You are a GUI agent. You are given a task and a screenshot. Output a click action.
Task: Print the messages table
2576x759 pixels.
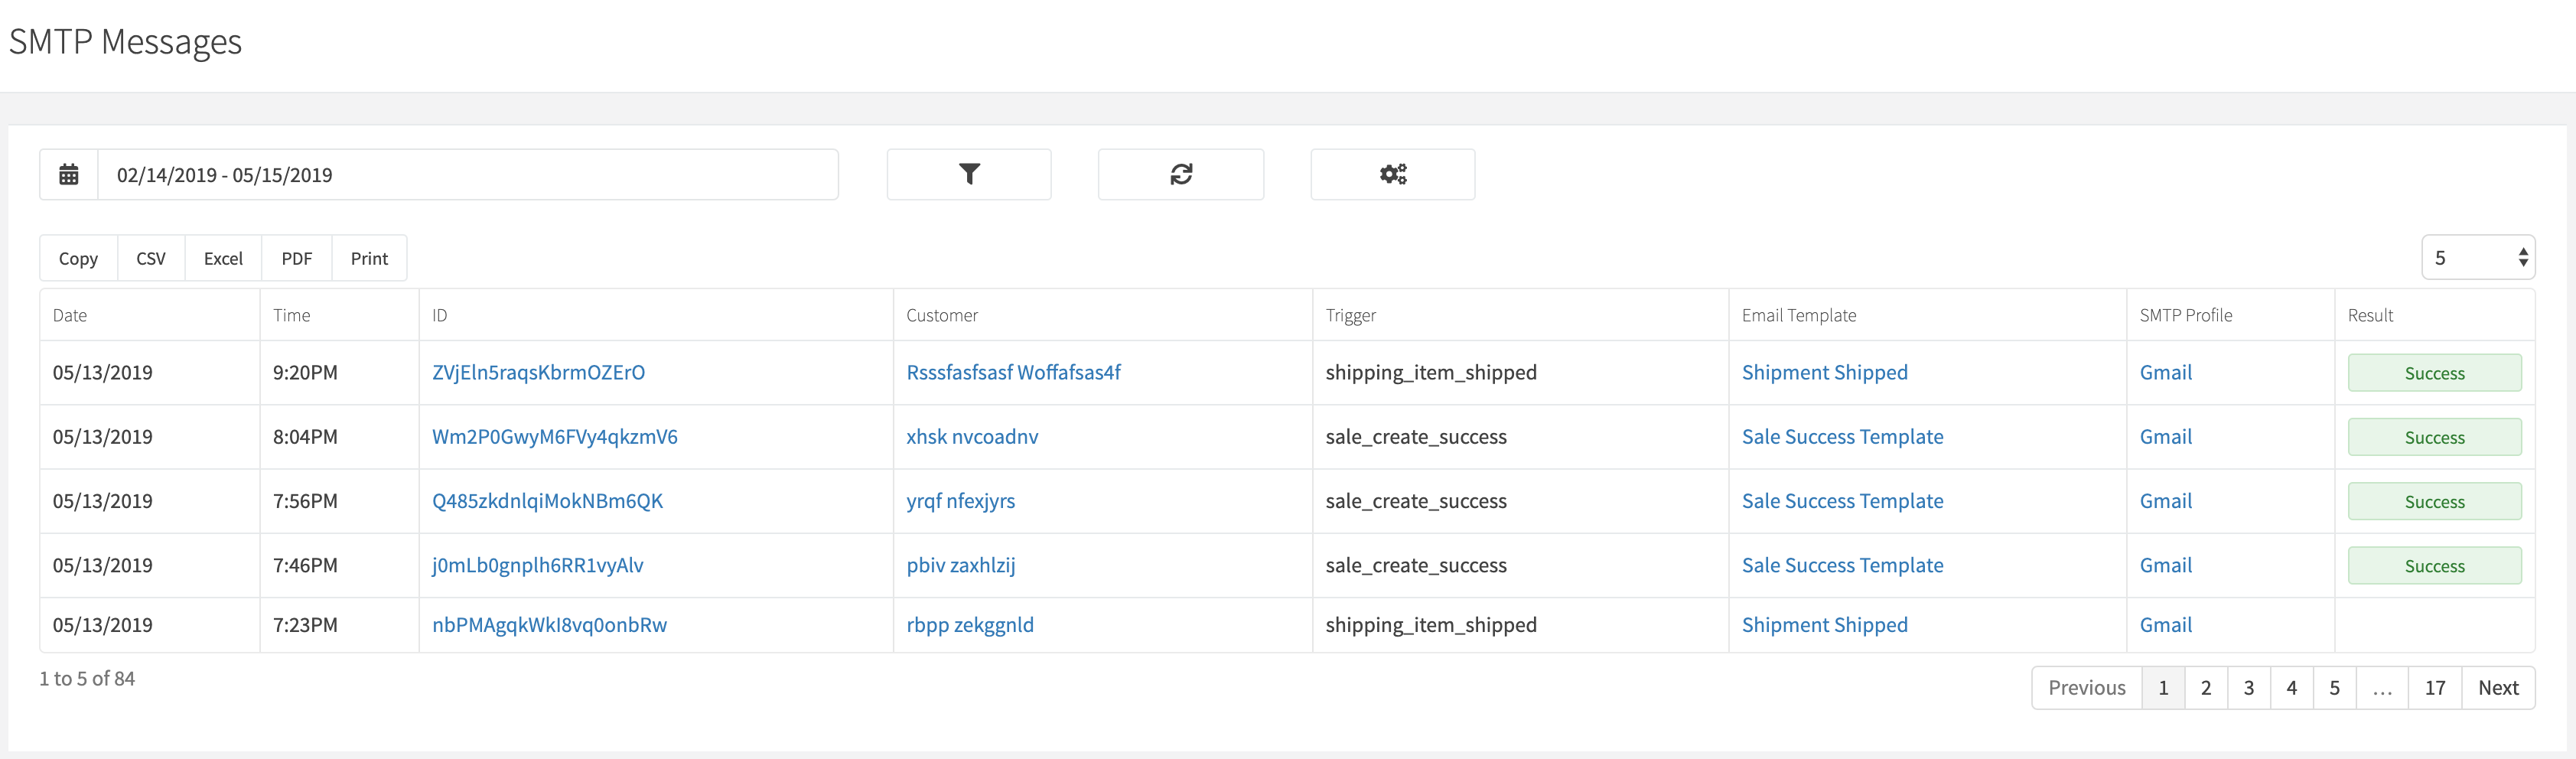click(x=369, y=259)
